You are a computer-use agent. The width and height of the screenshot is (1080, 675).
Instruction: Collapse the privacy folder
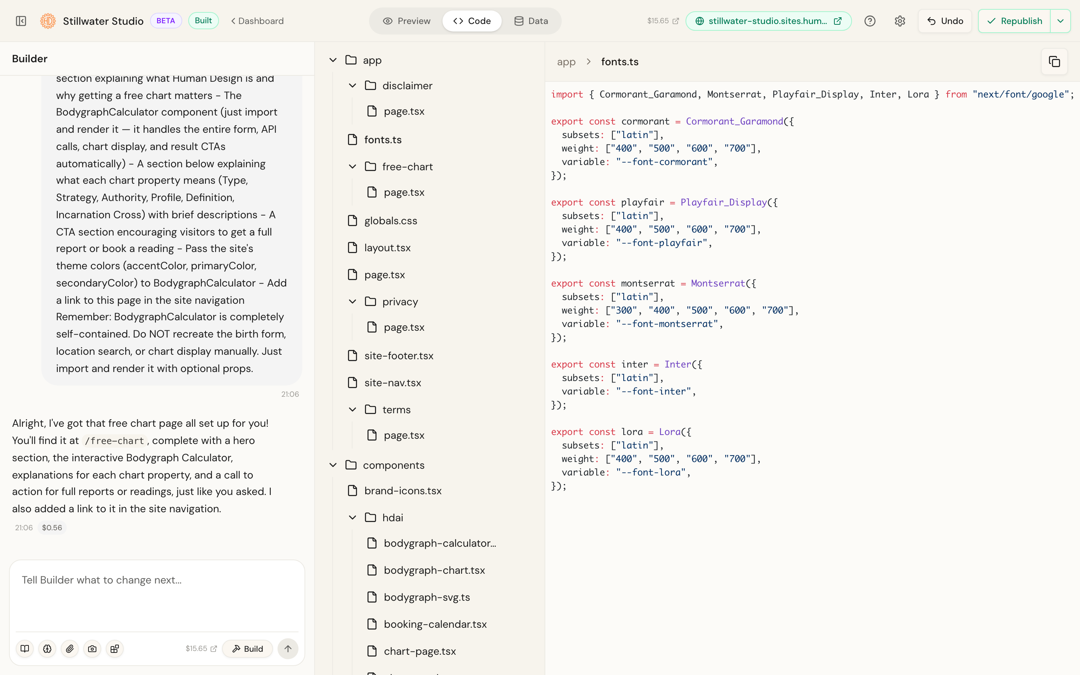352,302
